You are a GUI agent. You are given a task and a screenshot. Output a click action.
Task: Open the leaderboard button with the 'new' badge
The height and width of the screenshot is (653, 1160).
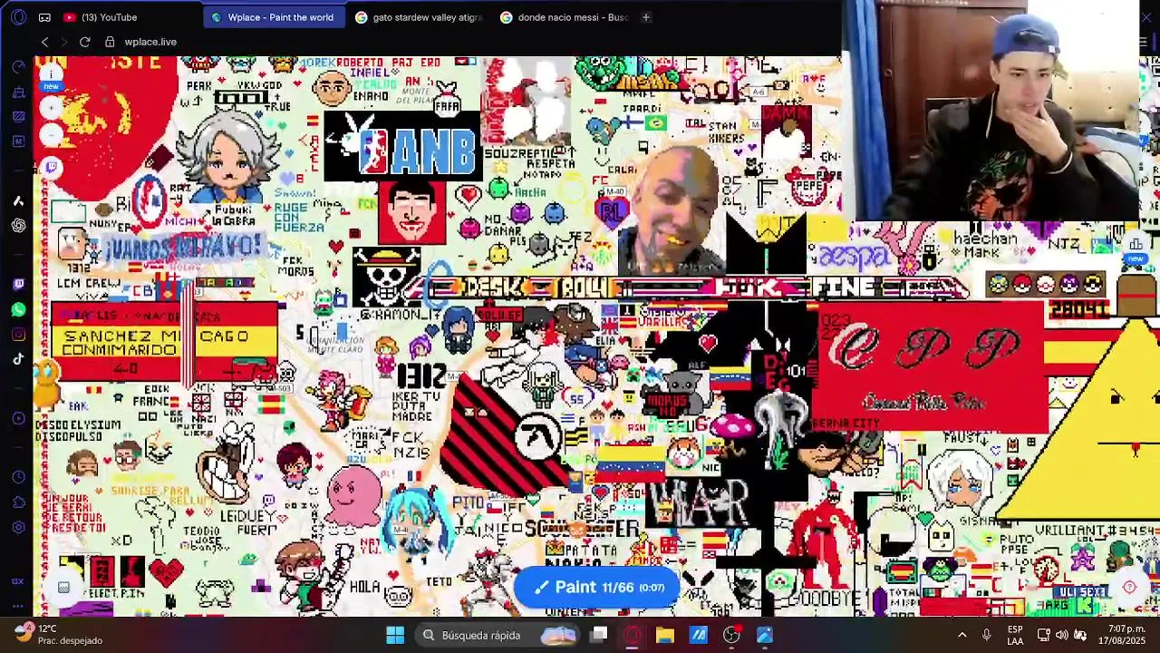coord(1136,247)
